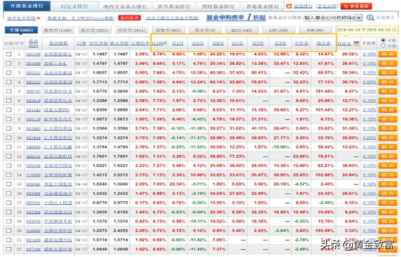
Task: Select the 全部 radio option under 可购
Action: pyautogui.click(x=383, y=46)
